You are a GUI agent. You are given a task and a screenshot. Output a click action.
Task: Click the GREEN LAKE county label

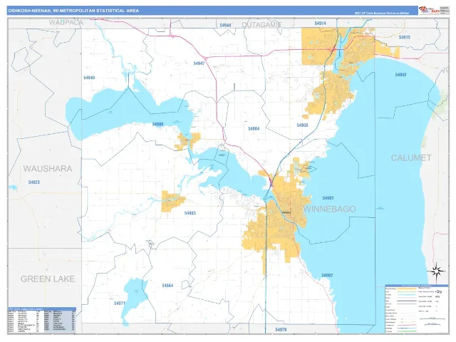(48, 279)
